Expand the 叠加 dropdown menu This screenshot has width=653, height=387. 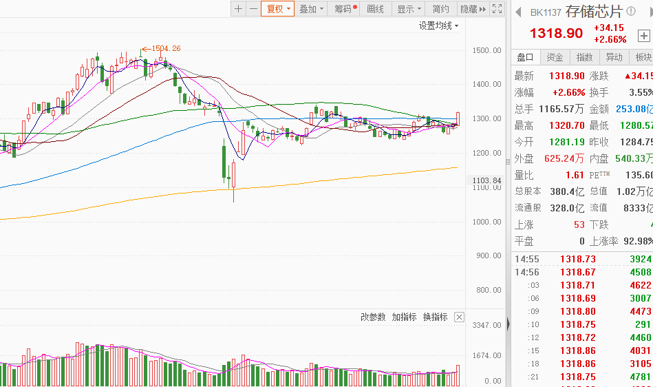point(311,9)
